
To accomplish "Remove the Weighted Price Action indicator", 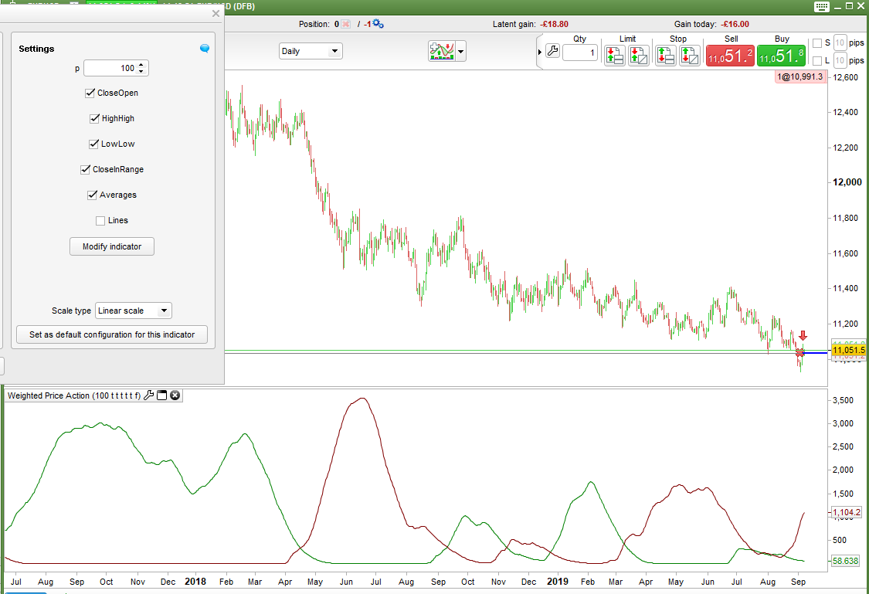I will click(x=175, y=395).
